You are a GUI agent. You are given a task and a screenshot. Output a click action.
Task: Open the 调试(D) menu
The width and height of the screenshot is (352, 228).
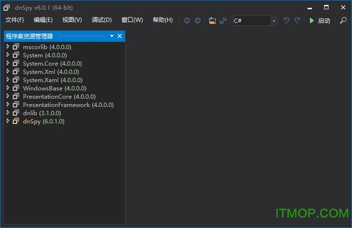[101, 20]
